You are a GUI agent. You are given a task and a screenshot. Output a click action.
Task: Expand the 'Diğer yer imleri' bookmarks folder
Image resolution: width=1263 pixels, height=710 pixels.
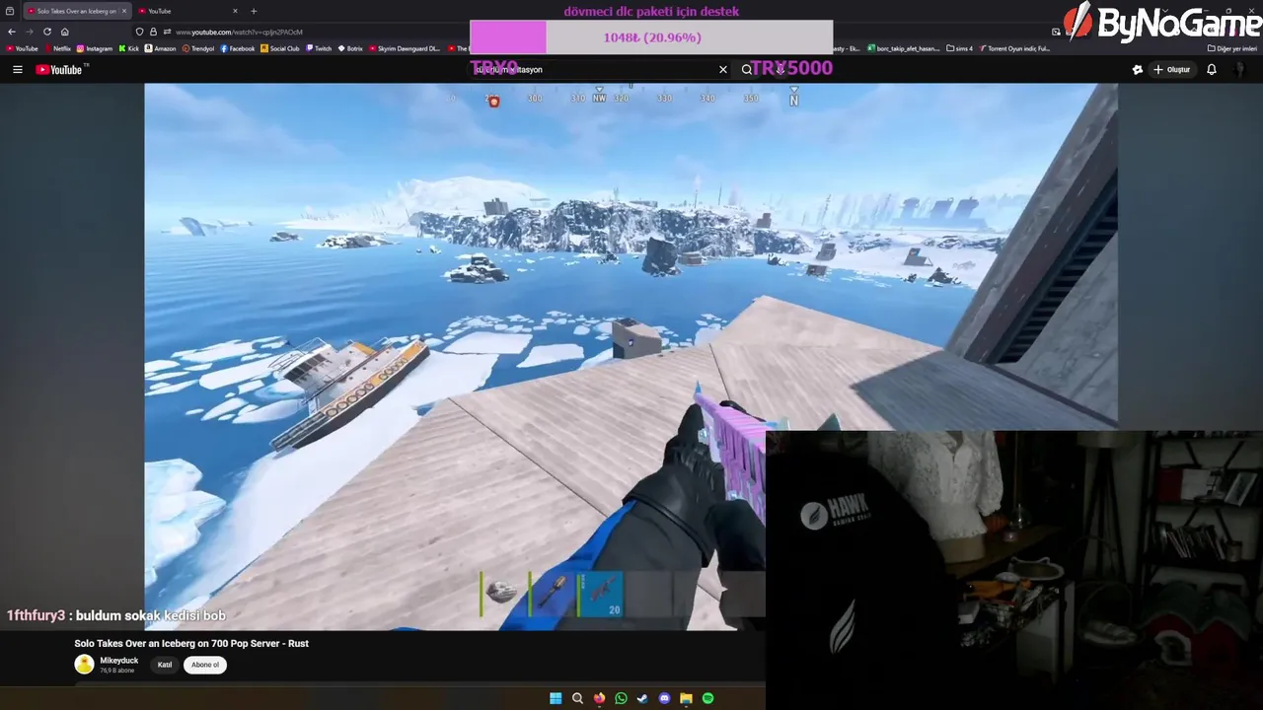coord(1232,48)
